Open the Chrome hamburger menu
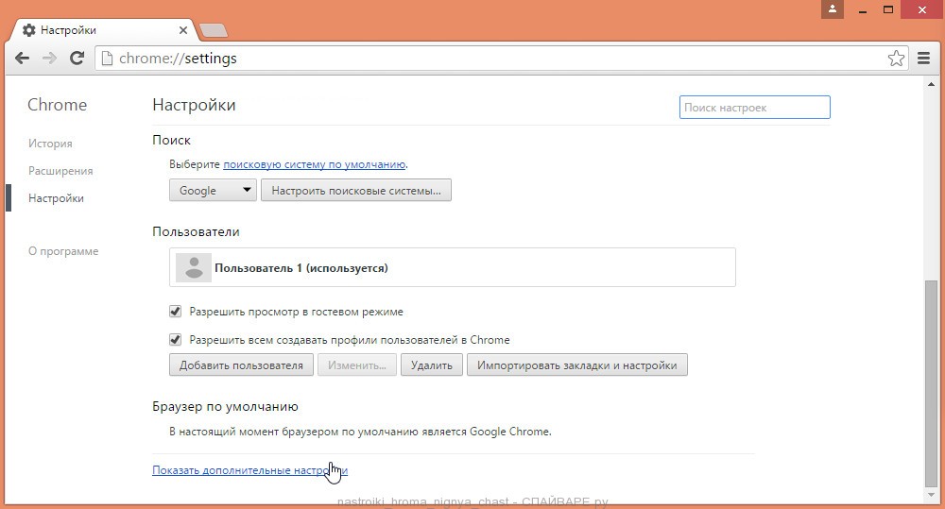Screen dimensions: 945x509 tap(923, 59)
